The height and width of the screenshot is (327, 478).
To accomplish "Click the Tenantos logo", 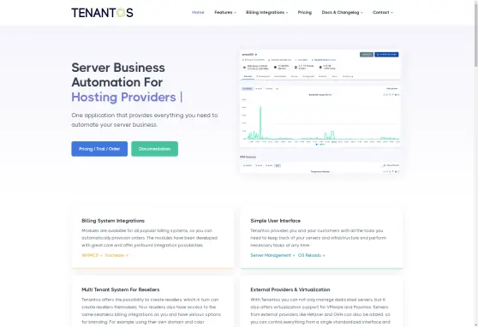I will coord(102,13).
